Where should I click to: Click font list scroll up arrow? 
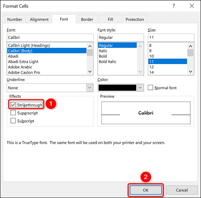pyautogui.click(x=90, y=46)
